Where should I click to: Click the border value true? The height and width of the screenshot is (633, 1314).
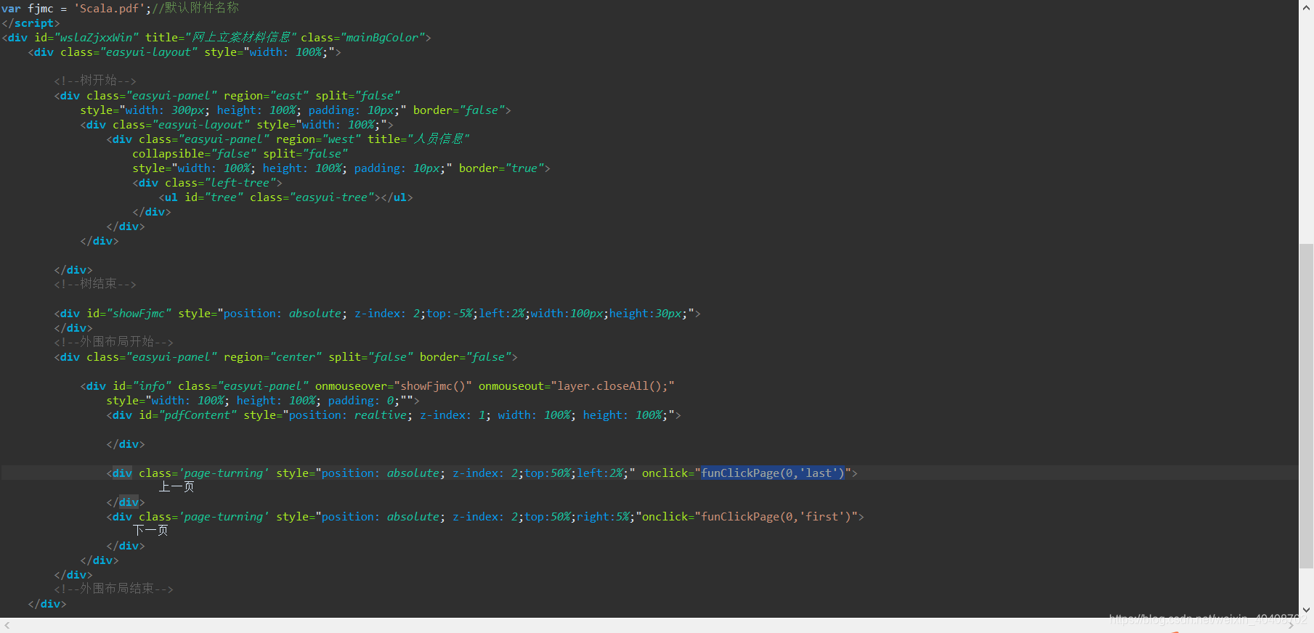[524, 168]
